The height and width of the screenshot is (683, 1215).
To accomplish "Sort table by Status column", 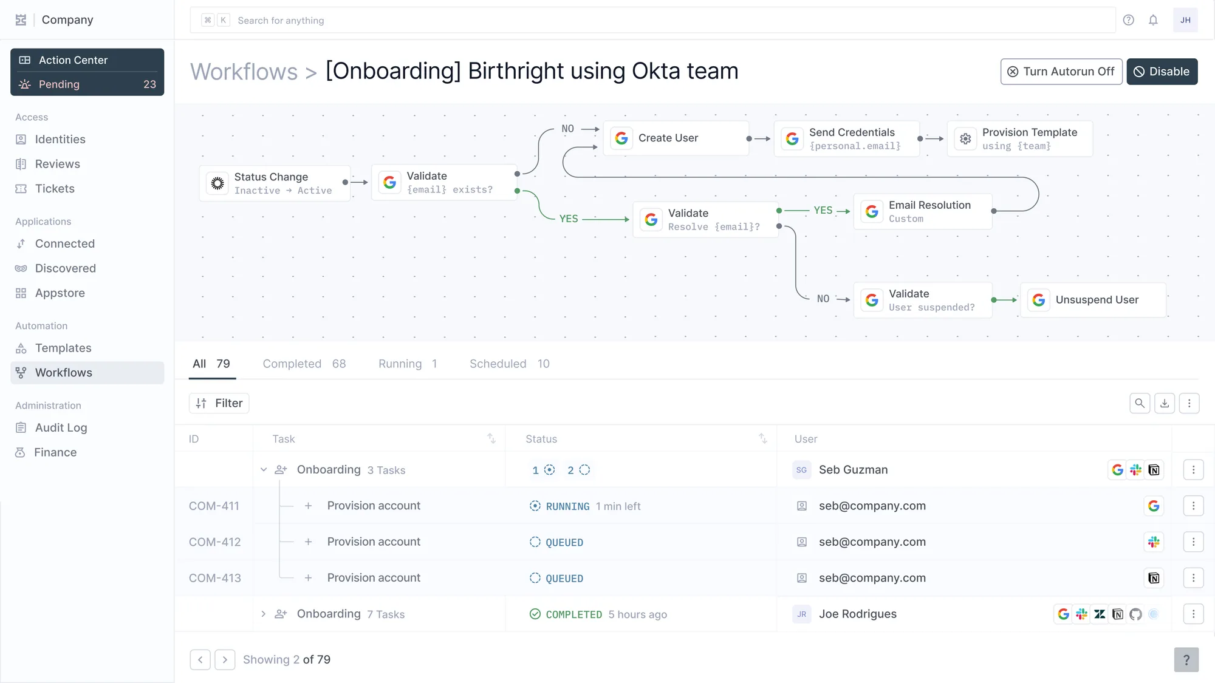I will [763, 438].
